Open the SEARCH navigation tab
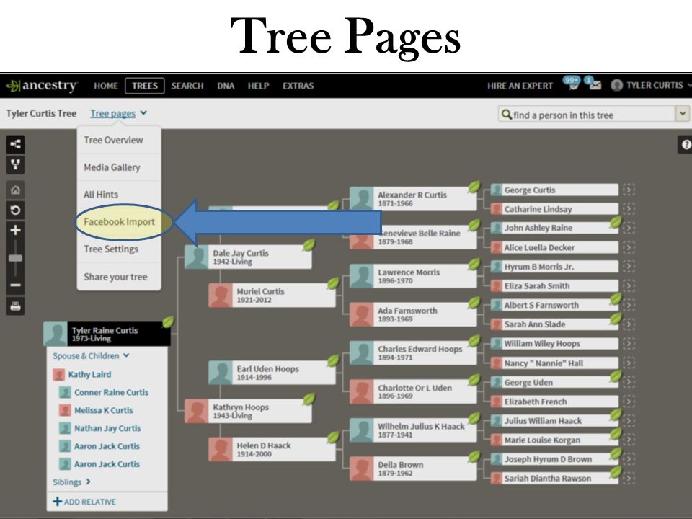This screenshot has height=519, width=692. (187, 86)
